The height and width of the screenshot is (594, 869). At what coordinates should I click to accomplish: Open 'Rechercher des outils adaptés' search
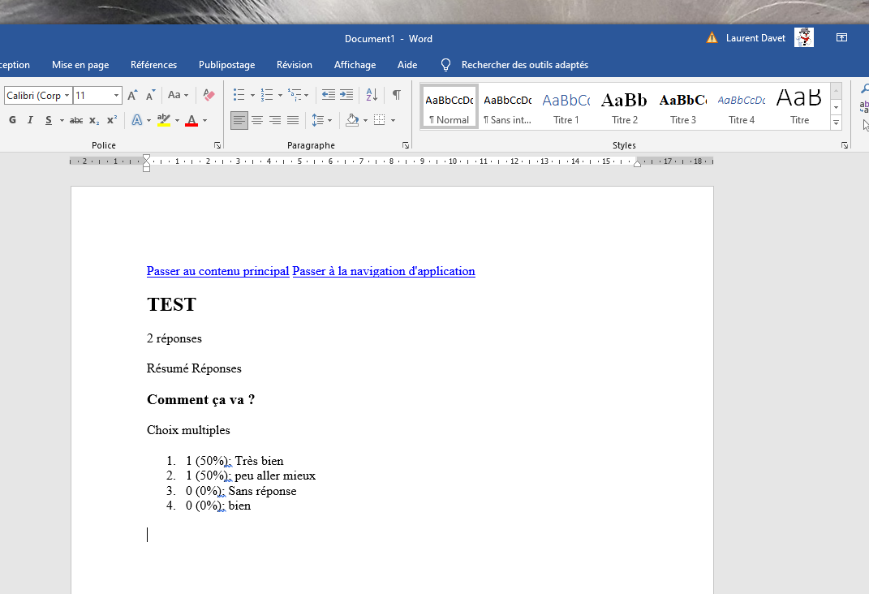click(x=512, y=64)
